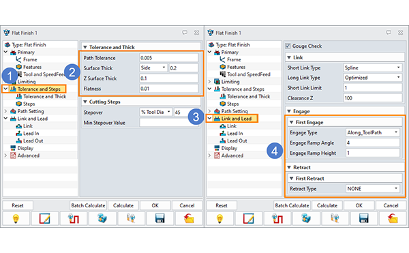Open the Short Link Type Spline dropdown

click(373, 68)
